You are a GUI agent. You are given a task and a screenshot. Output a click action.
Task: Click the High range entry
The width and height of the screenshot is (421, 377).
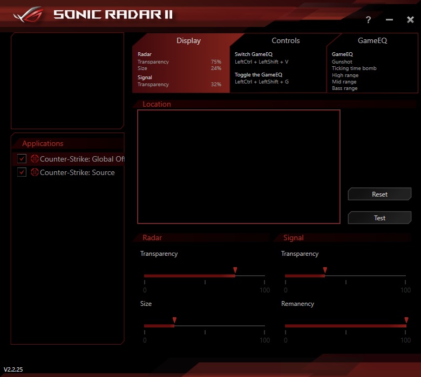345,75
